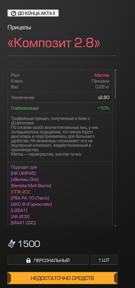Click the padlock icon on Персональный
The height and width of the screenshot is (288, 135).
28,260
